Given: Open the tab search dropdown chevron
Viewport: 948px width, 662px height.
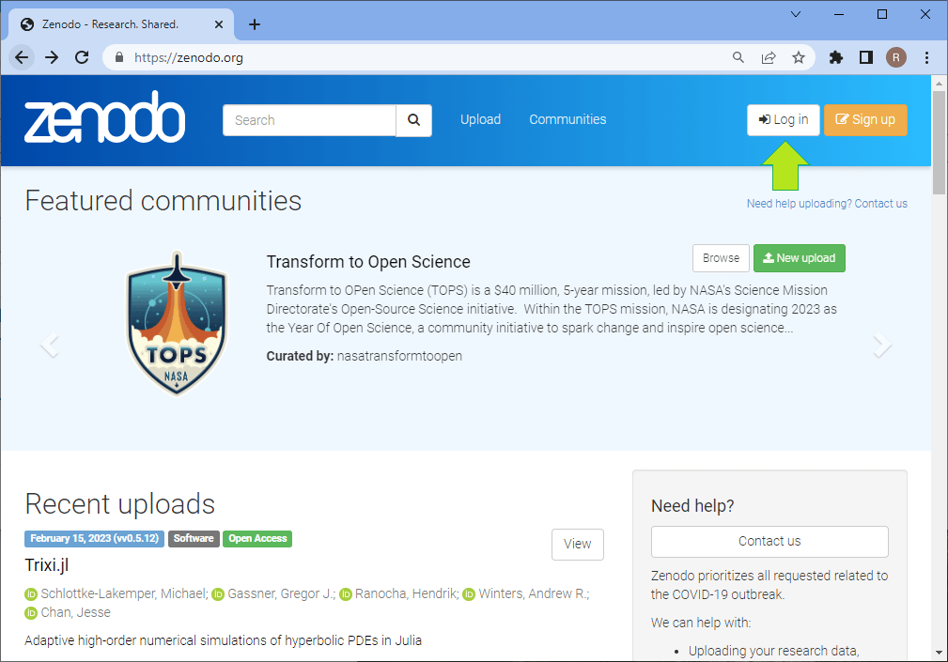Looking at the screenshot, I should [796, 14].
